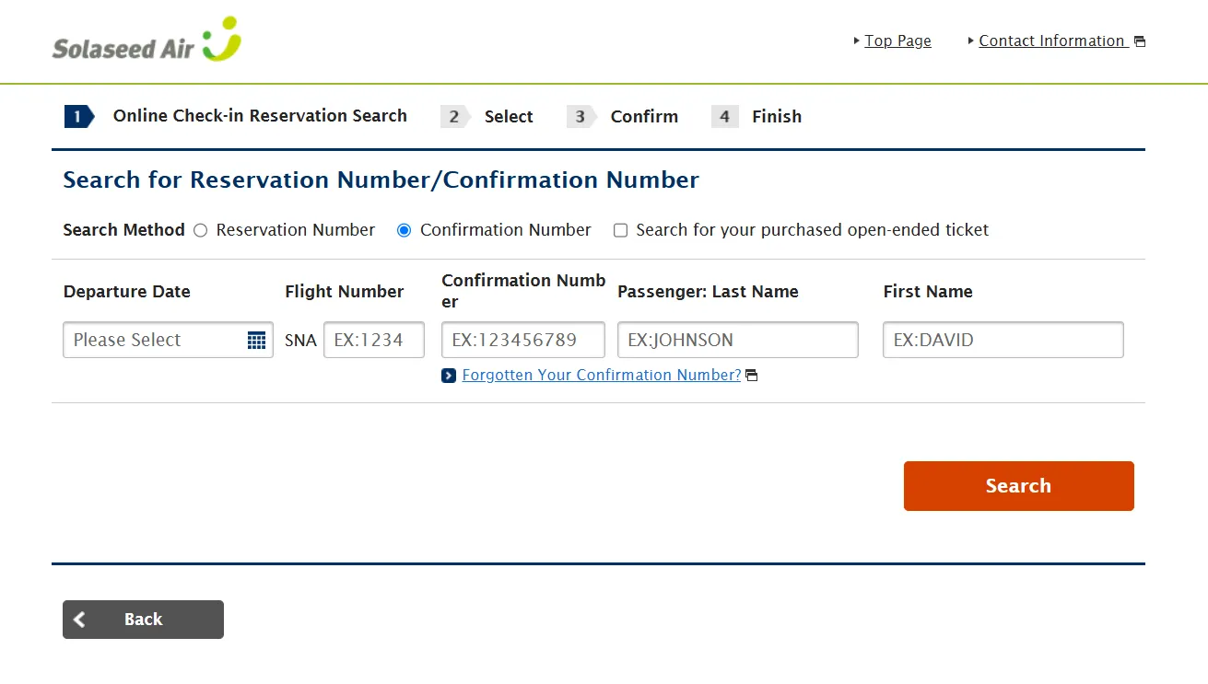
Task: Open the Top Page link
Action: [897, 41]
